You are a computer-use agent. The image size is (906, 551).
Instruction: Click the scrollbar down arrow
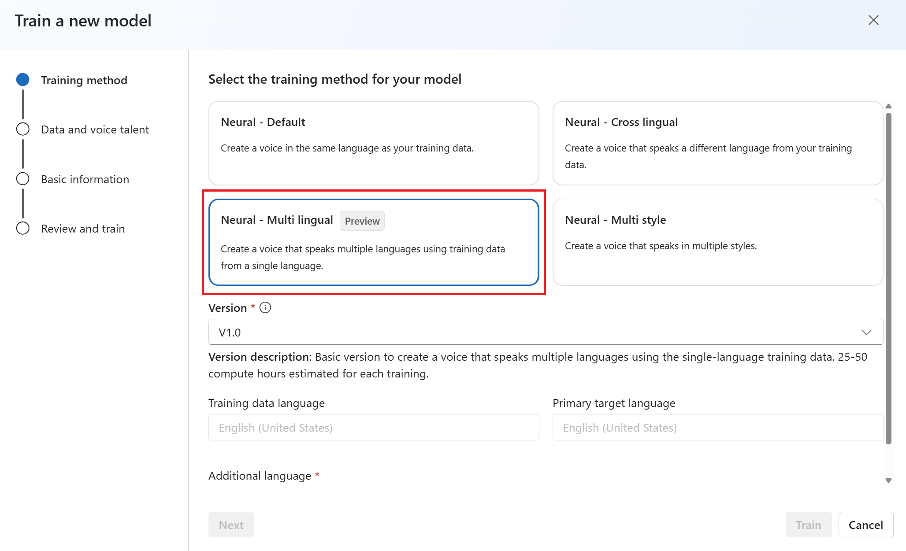pos(888,481)
